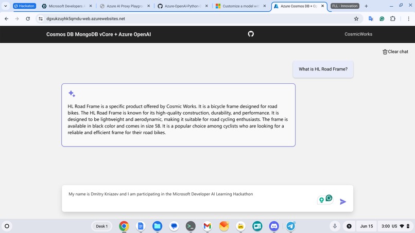Open the Grammarly extension in the toolbar
The image size is (415, 233).
pos(382,19)
